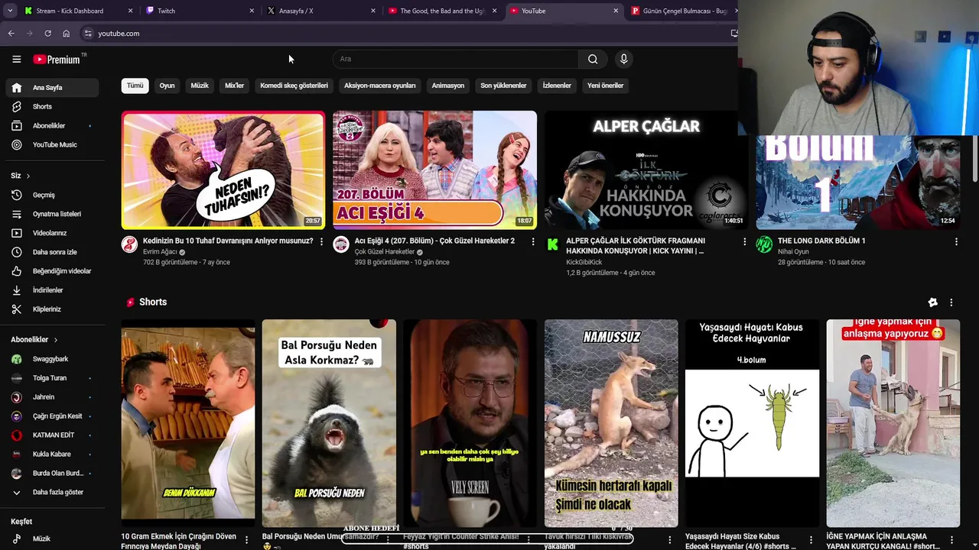The width and height of the screenshot is (979, 550).
Task: Open ACI EŞİĞİ 4 video thumbnail
Action: coord(434,170)
